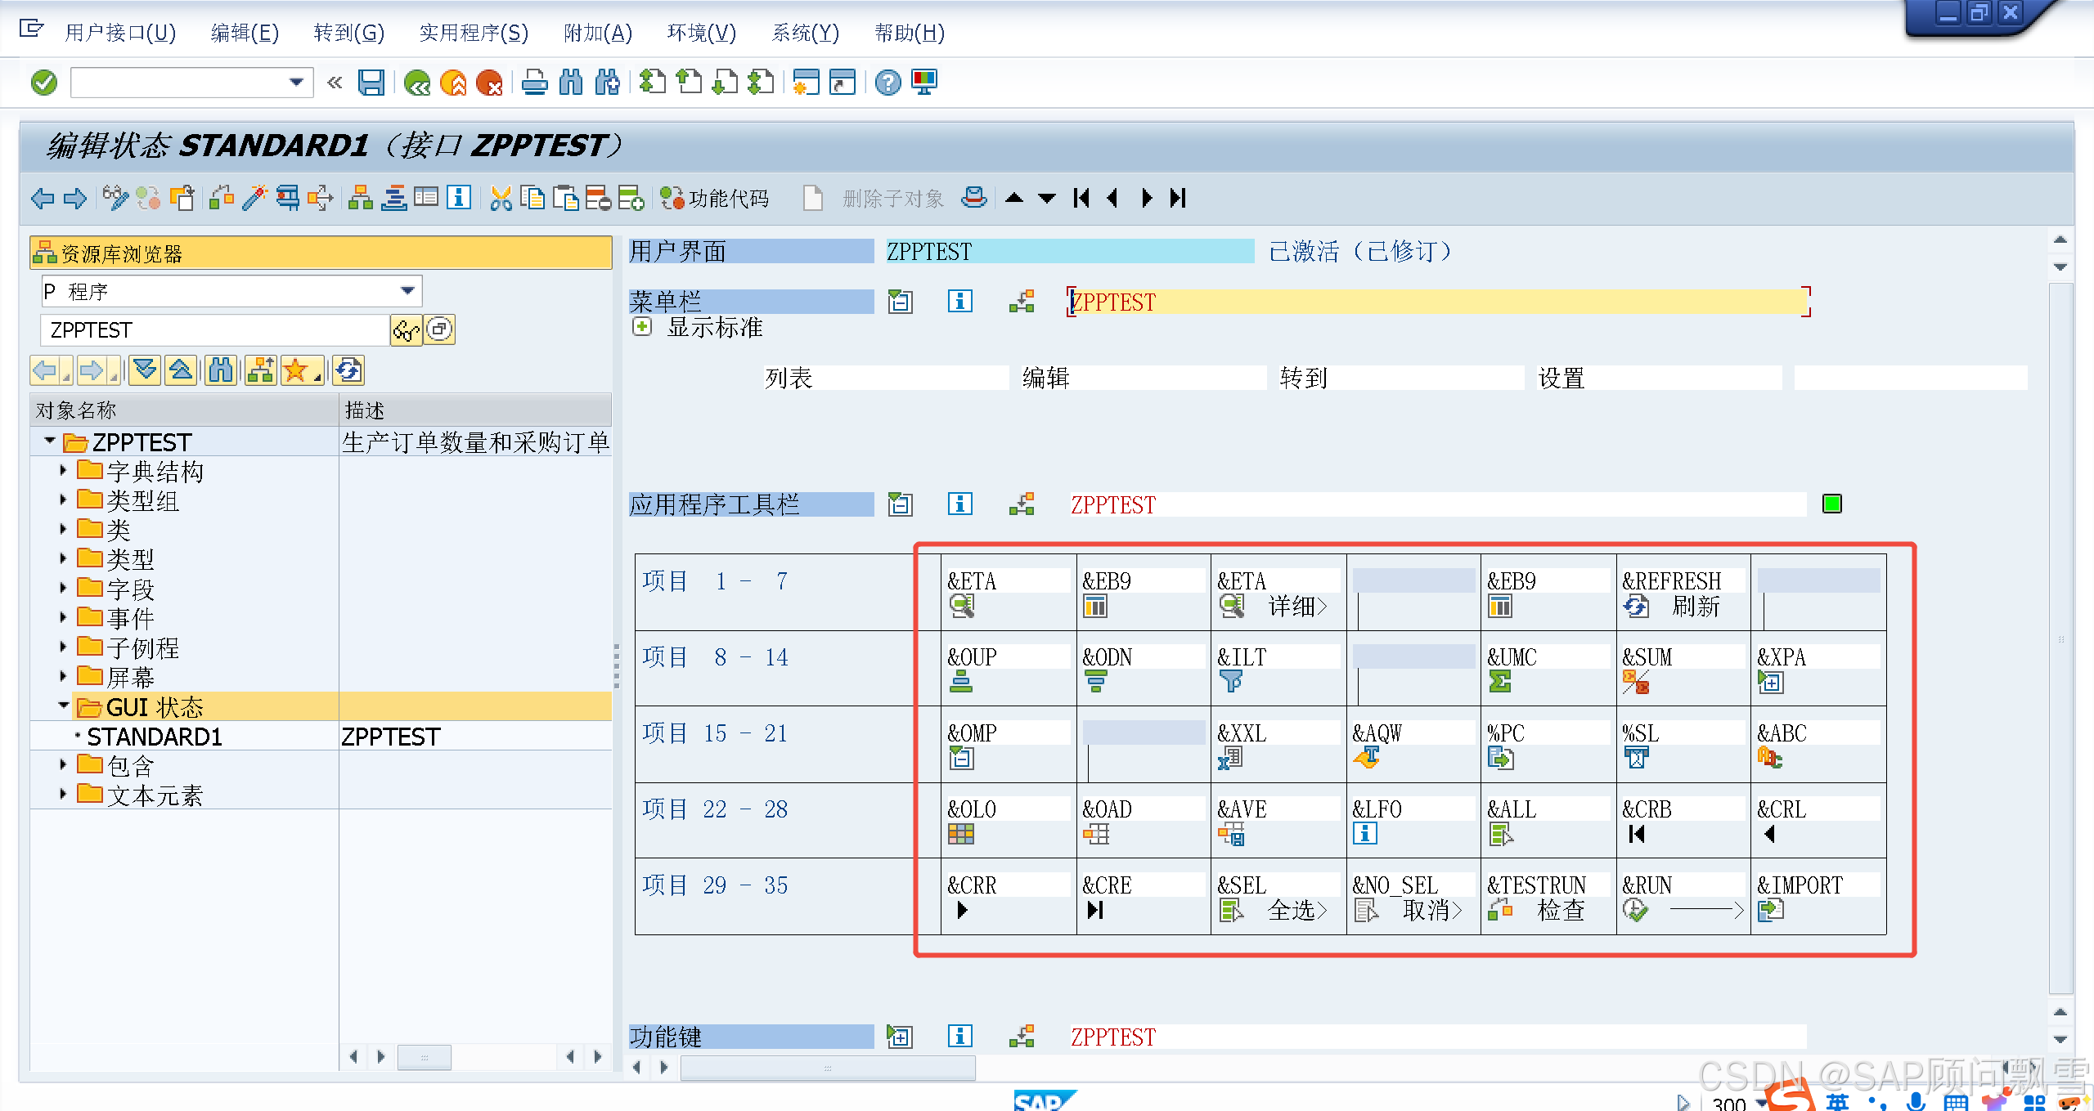Screen dimensions: 2094x1111
Task: Click the scissors Cut icon
Action: point(501,198)
